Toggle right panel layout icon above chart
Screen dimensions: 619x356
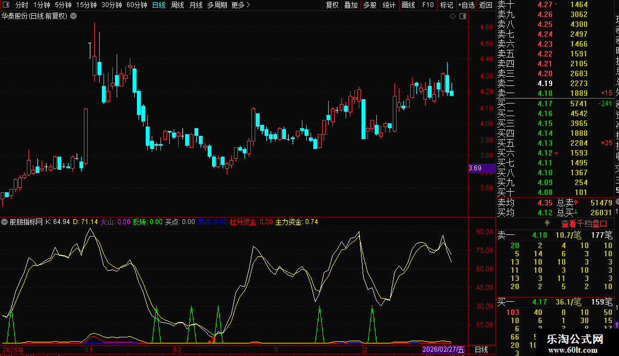(x=463, y=16)
